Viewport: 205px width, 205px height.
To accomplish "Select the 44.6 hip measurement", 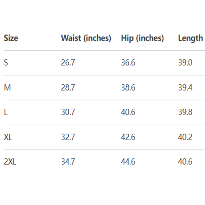I will (128, 162).
